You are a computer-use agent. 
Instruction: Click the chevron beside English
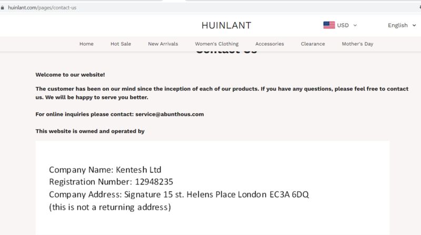coord(414,25)
